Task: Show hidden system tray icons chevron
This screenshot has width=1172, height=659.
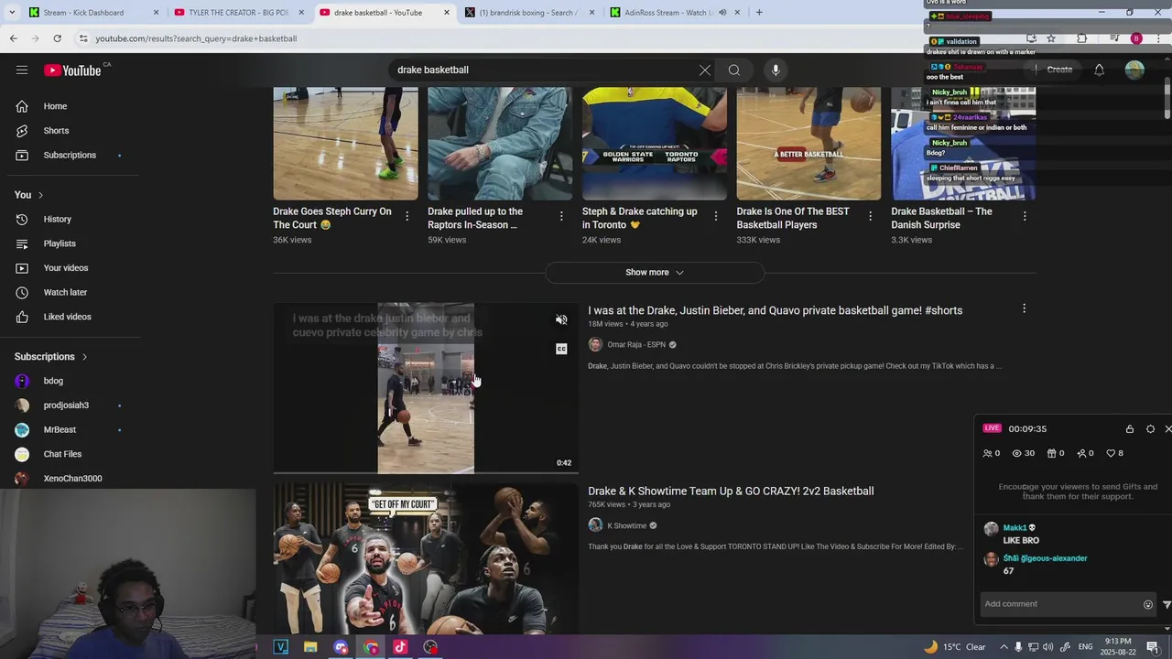Action: click(1004, 647)
